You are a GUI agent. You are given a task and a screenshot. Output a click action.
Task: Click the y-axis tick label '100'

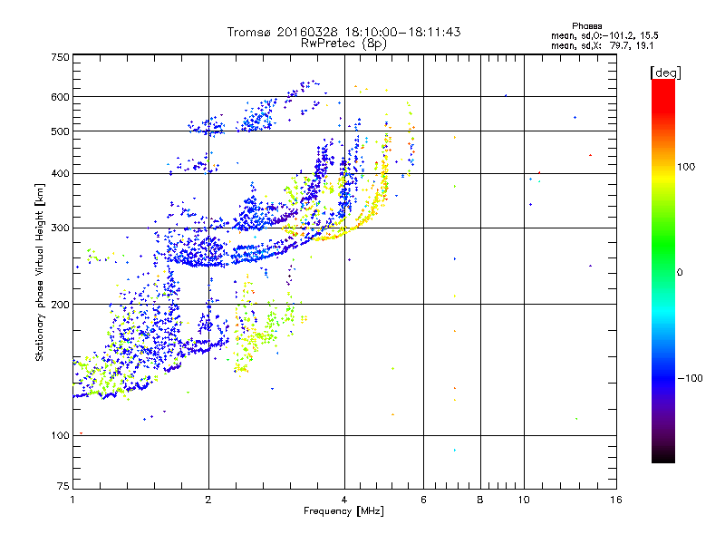(60, 436)
